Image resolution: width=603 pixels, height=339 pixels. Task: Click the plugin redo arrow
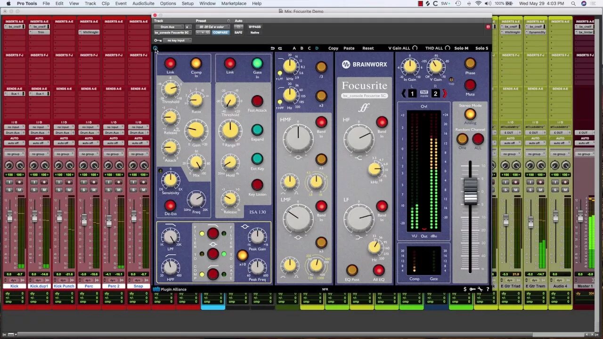coord(280,48)
